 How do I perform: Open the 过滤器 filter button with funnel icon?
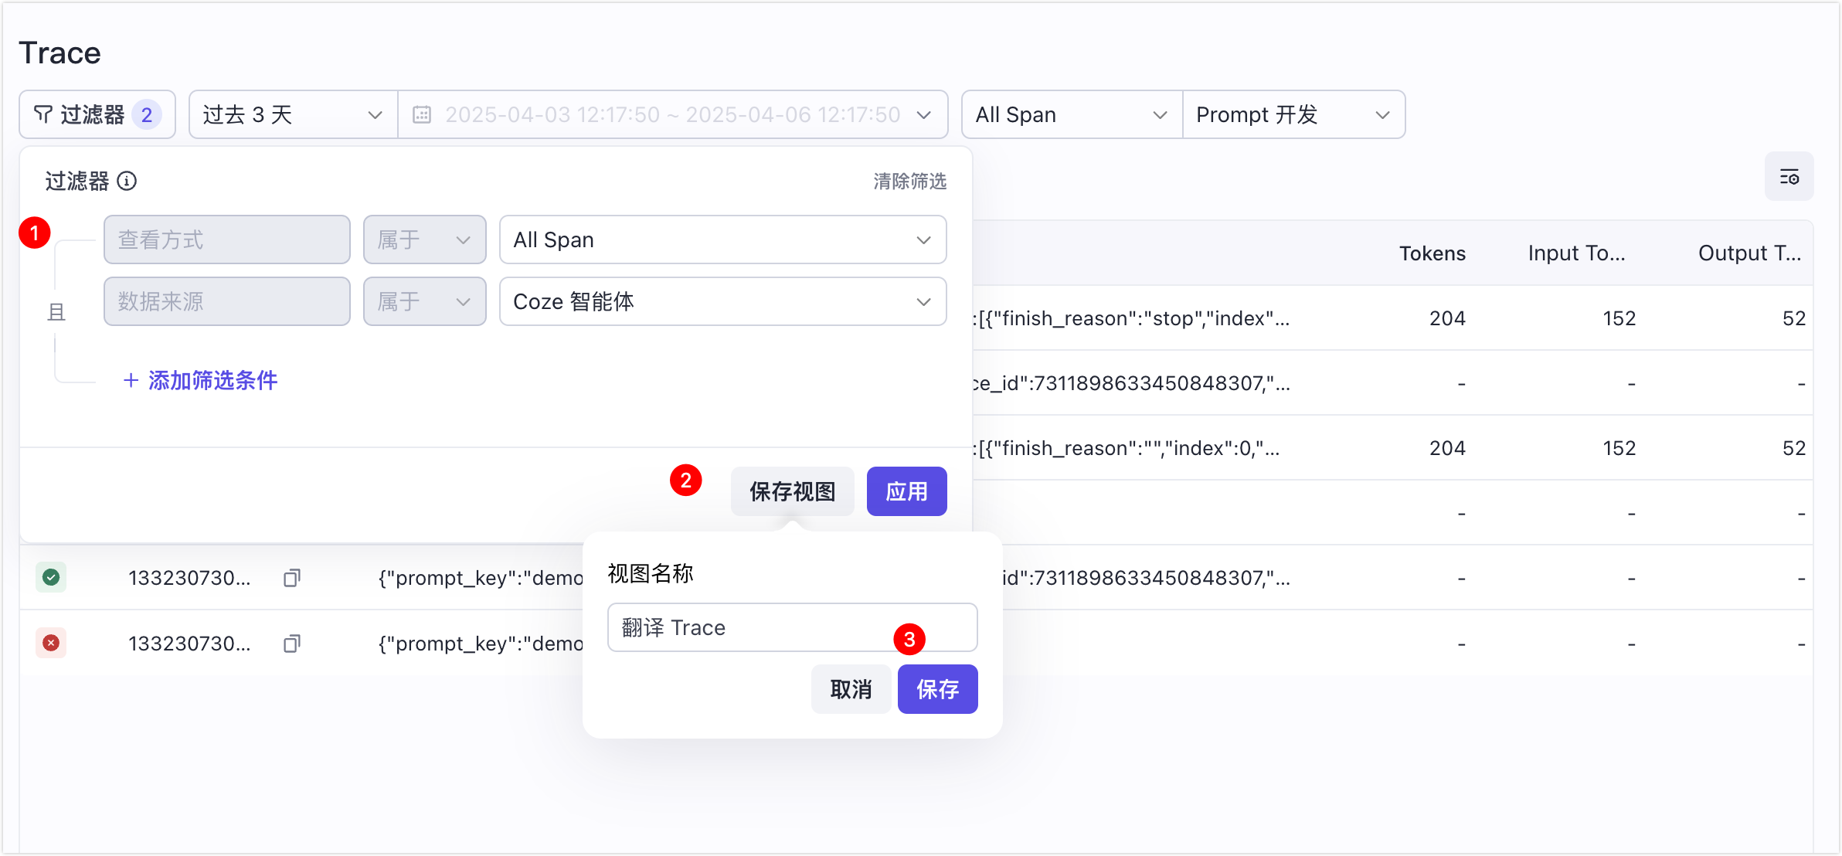tap(97, 114)
